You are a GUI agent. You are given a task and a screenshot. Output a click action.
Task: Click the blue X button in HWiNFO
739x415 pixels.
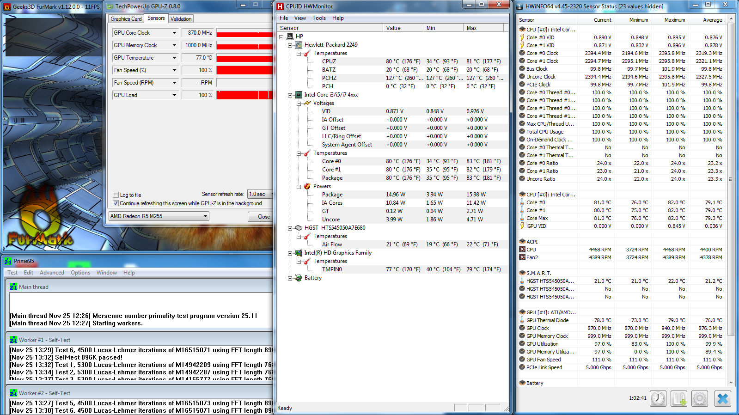coord(723,398)
